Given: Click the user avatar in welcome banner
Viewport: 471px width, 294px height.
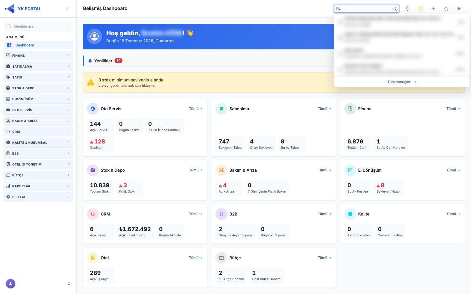Looking at the screenshot, I should 94,36.
